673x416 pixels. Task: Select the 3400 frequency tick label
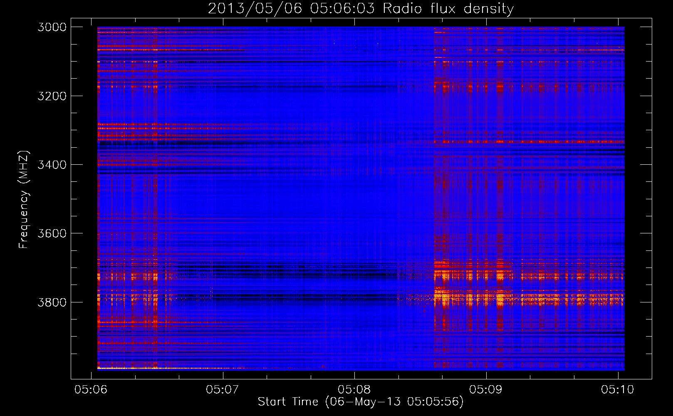[x=52, y=165]
